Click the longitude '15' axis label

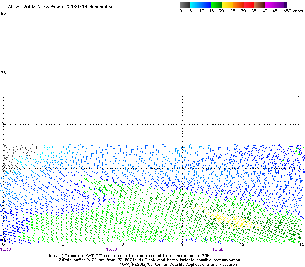(x=302, y=244)
